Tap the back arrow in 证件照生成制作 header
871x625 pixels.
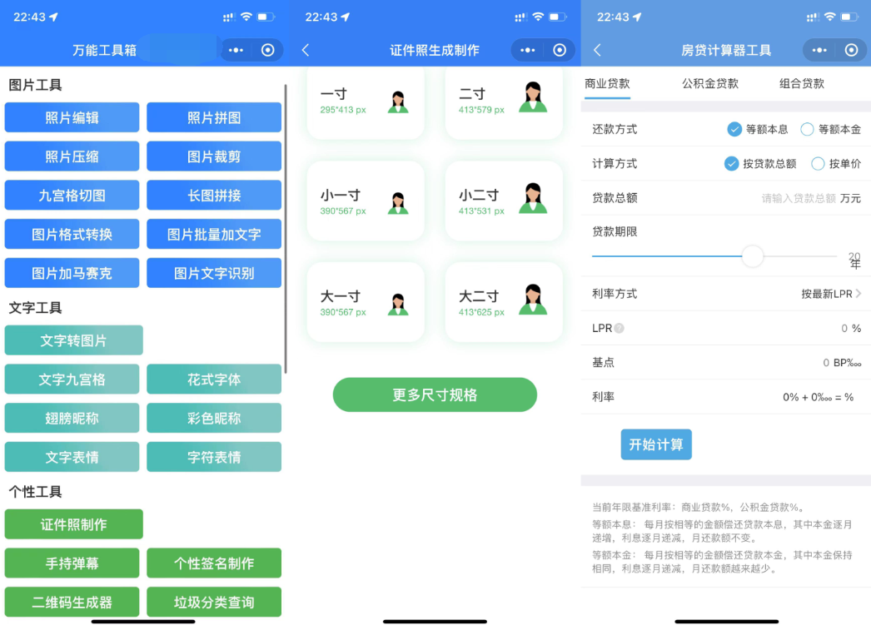(306, 50)
